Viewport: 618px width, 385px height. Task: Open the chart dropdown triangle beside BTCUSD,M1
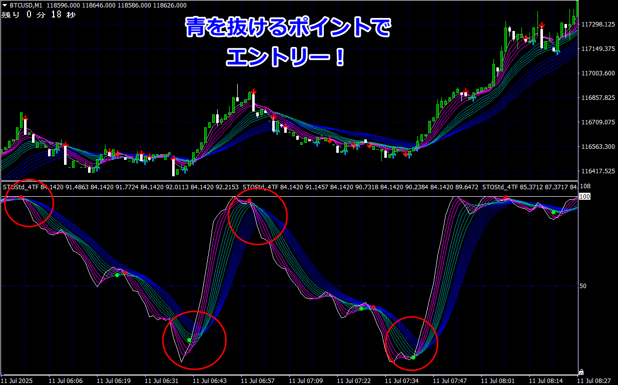[5, 5]
